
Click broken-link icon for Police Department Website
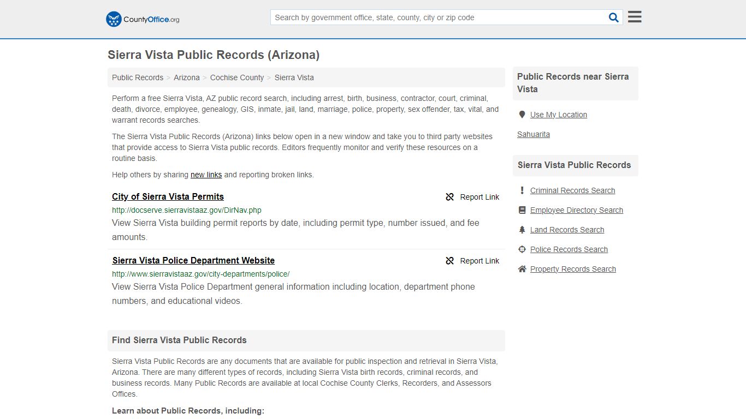(x=450, y=261)
